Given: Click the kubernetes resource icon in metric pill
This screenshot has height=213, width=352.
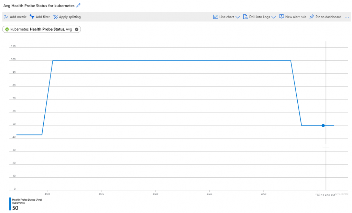Looking at the screenshot, I should [7, 29].
